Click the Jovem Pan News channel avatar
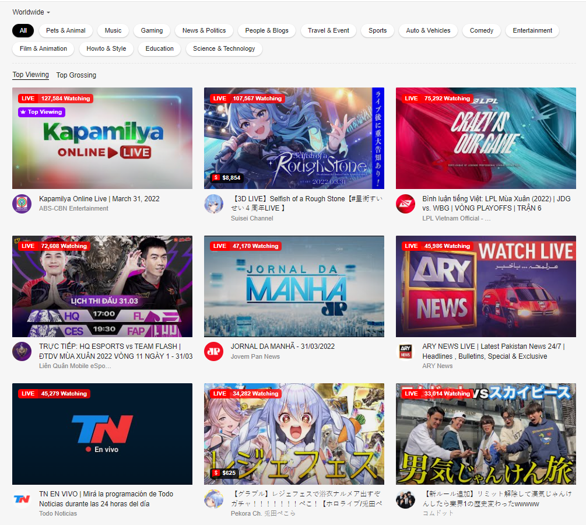 (x=214, y=352)
